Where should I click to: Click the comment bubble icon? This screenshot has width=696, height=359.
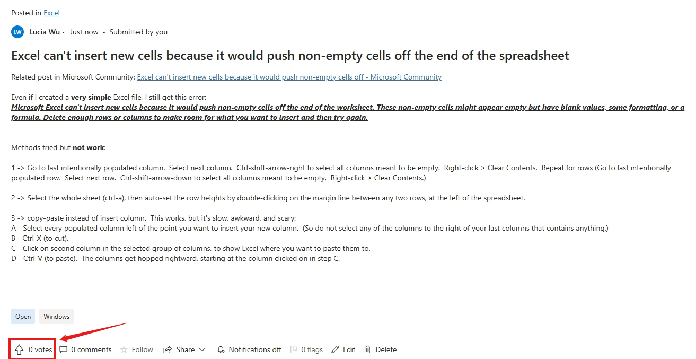pyautogui.click(x=63, y=349)
